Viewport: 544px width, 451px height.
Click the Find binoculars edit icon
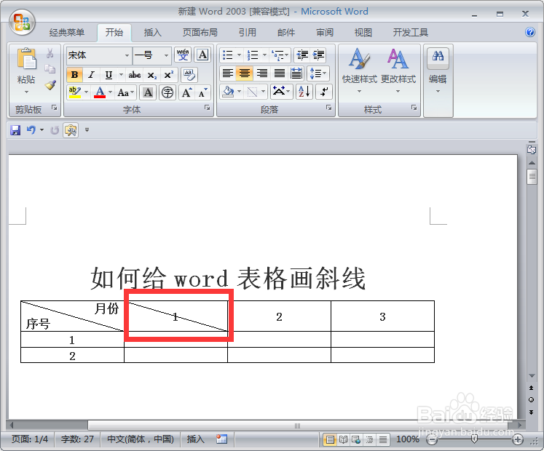point(438,56)
